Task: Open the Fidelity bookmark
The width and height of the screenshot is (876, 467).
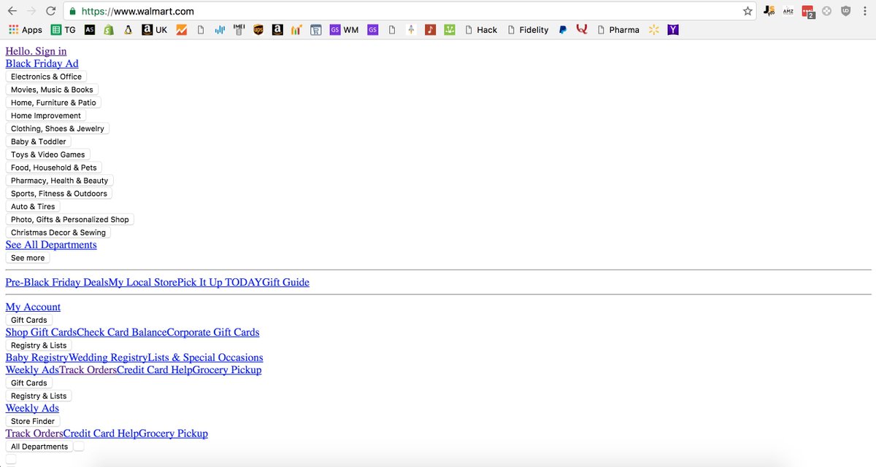Action: [x=527, y=30]
